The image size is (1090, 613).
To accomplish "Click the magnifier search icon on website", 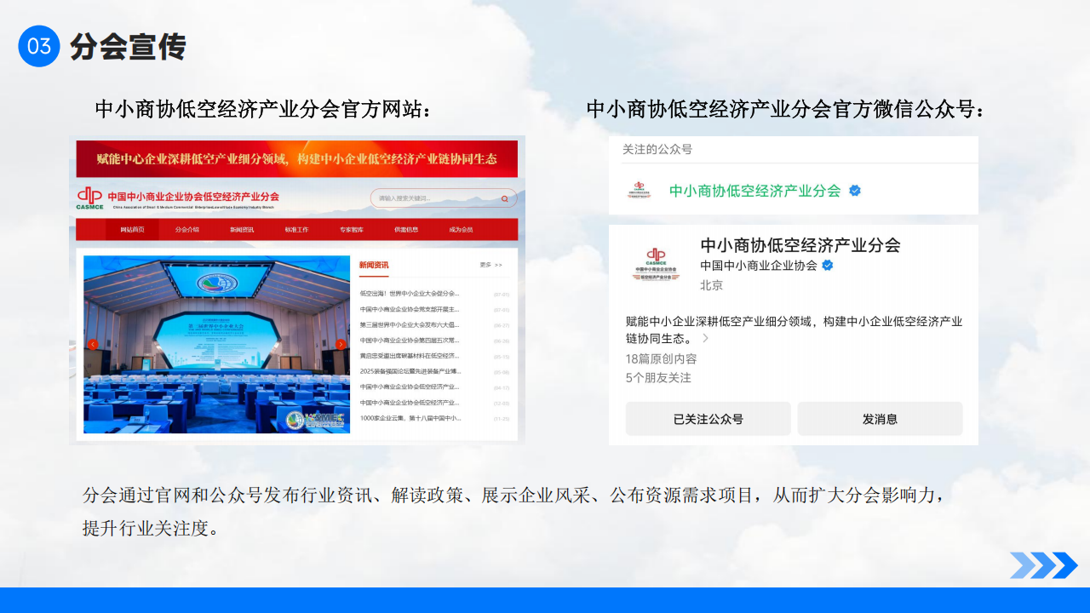I will point(504,199).
